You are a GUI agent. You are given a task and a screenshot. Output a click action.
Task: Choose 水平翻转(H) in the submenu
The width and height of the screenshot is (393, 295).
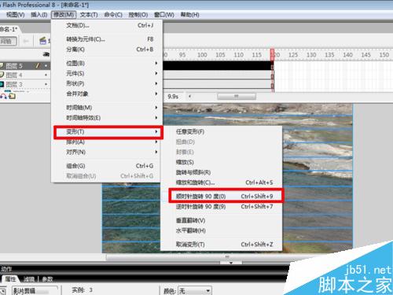[222, 230]
